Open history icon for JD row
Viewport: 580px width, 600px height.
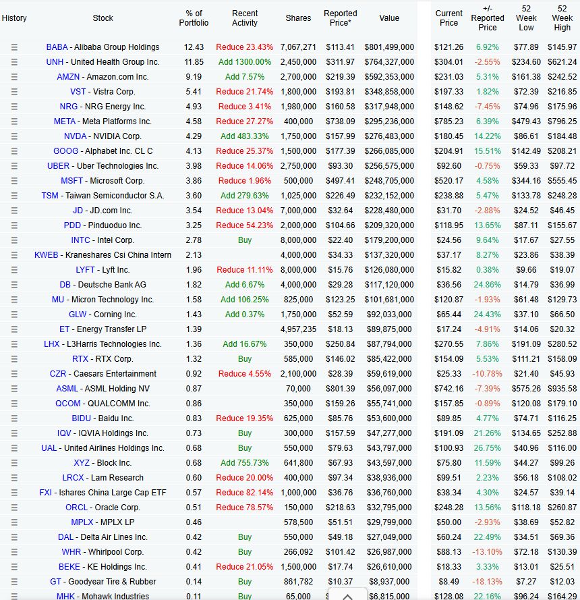coord(15,211)
